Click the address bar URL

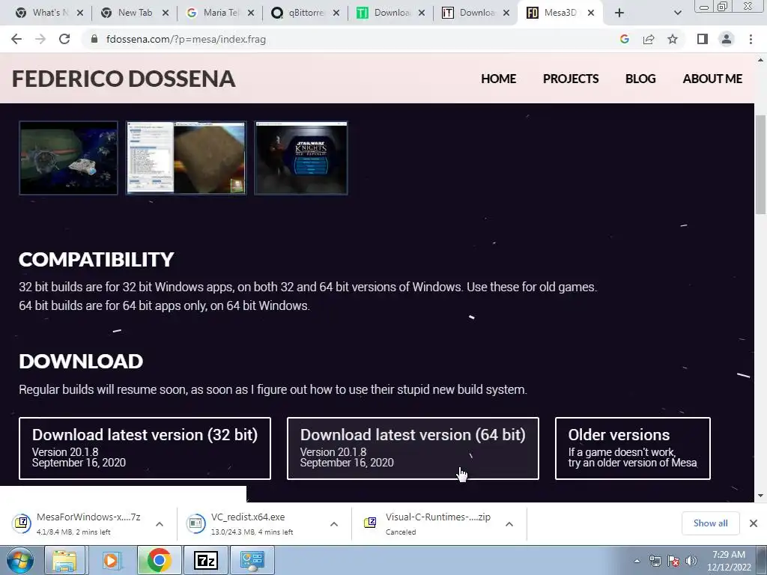(186, 39)
